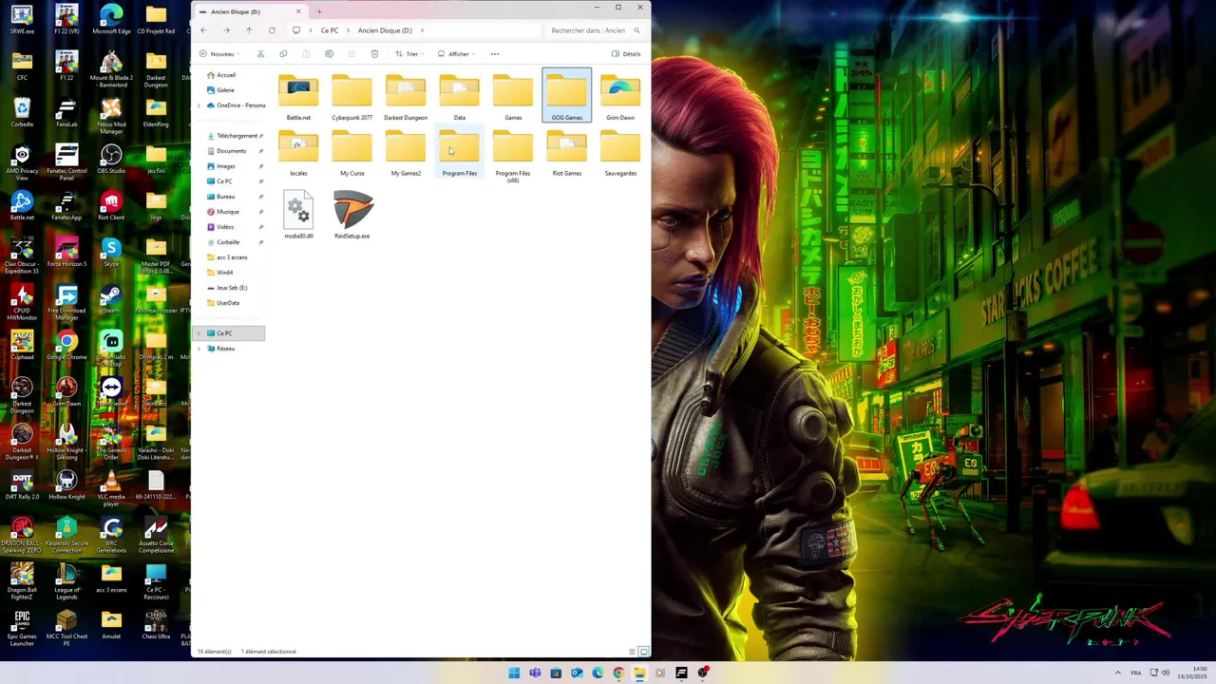Open Jeux Seb (E:) drive in sidebar

(230, 288)
